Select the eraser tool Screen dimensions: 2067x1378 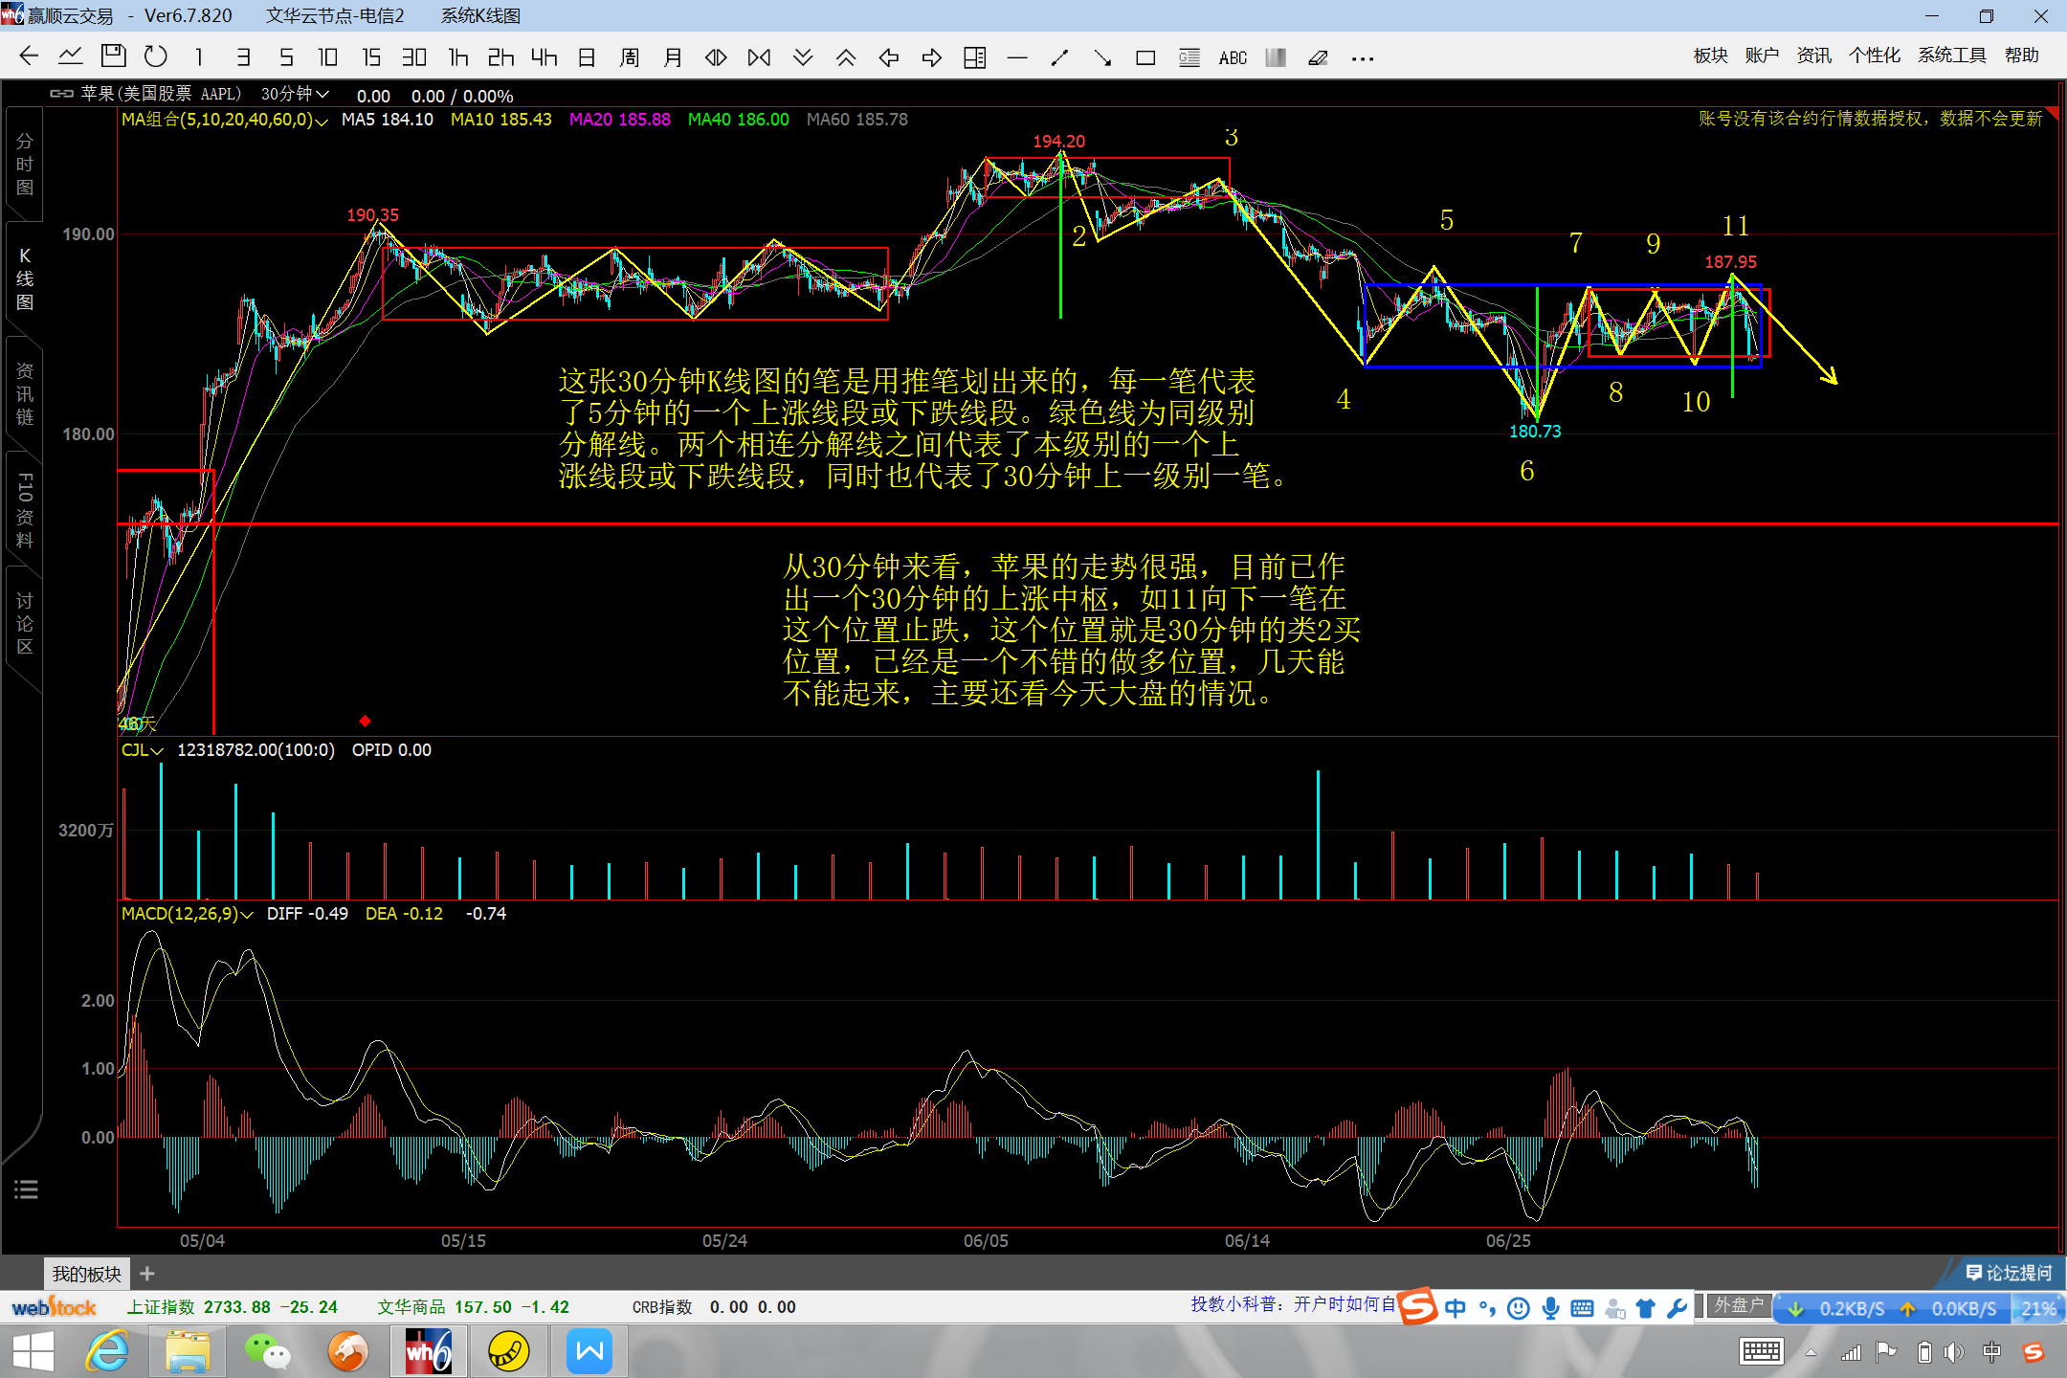click(x=1318, y=58)
